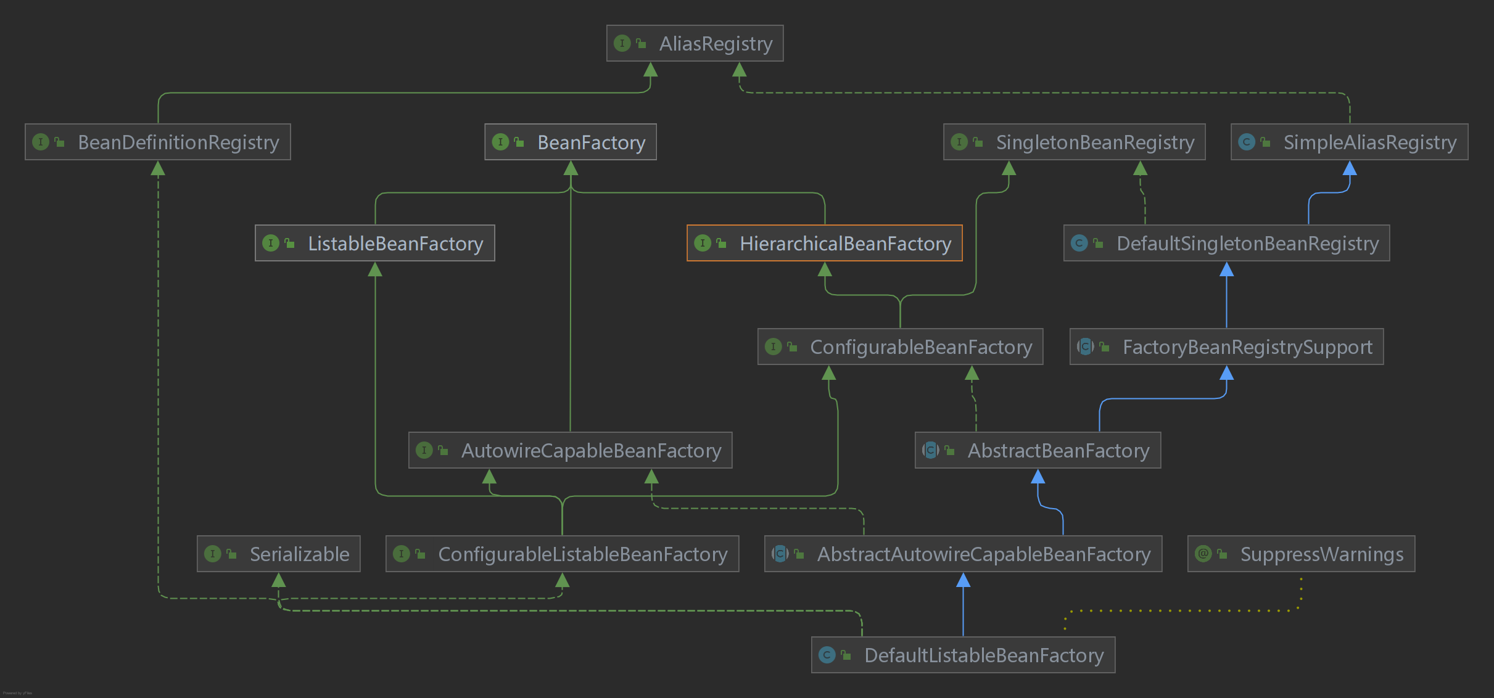Click the lock icon on ConfigurableListableBeanFactory node
Image resolution: width=1494 pixels, height=698 pixels.
click(x=420, y=554)
